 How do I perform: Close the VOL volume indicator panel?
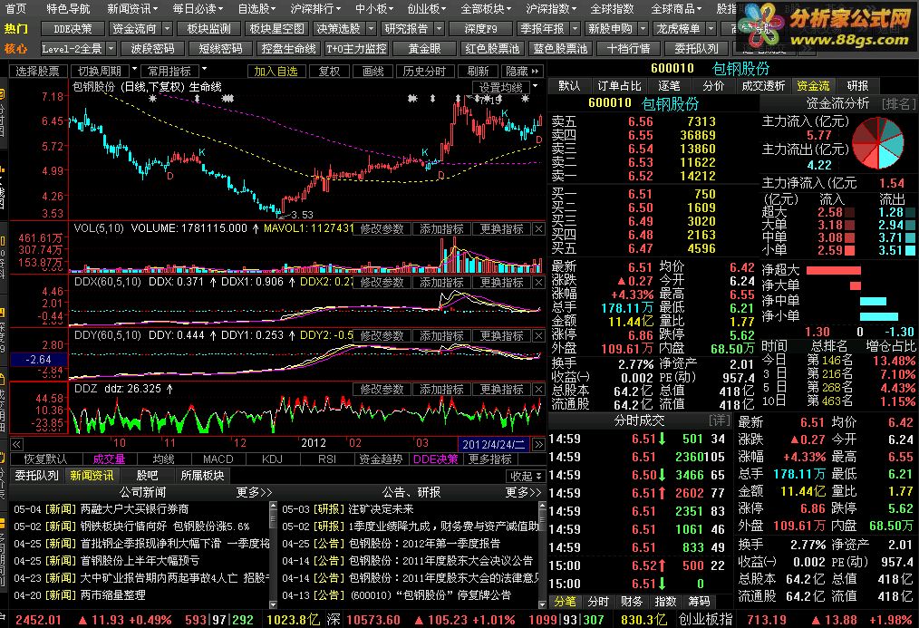538,229
